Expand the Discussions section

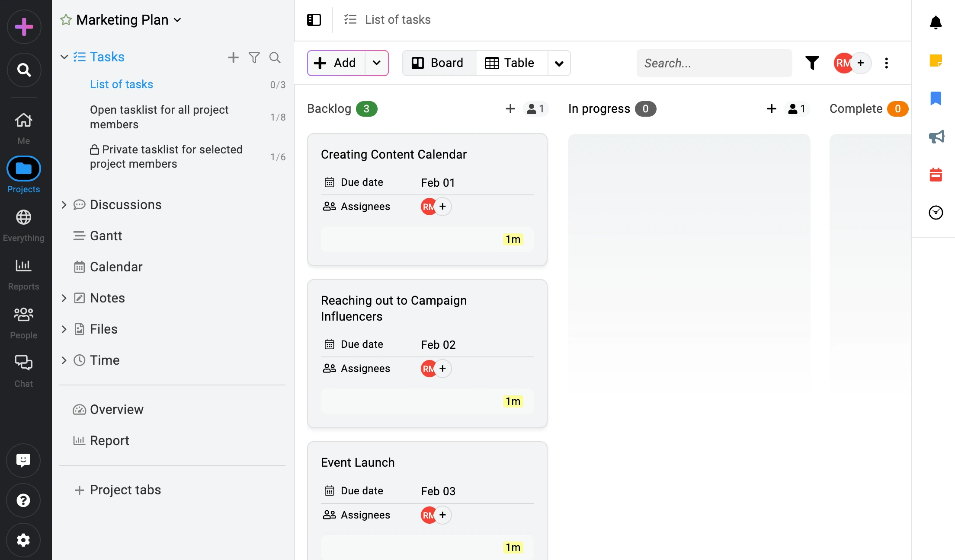pos(64,205)
